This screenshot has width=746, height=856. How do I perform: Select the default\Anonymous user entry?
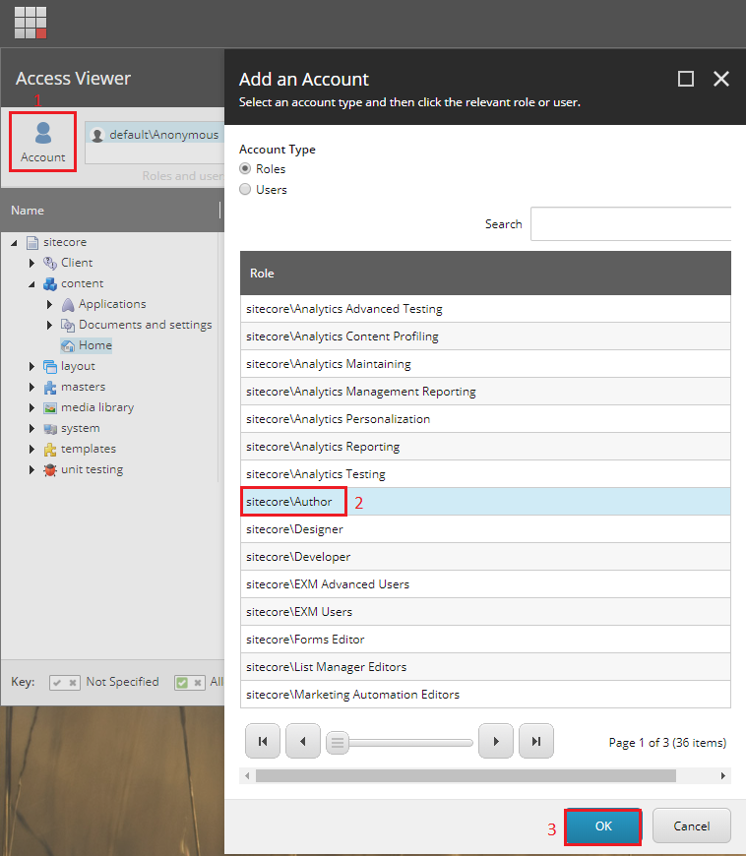(155, 134)
